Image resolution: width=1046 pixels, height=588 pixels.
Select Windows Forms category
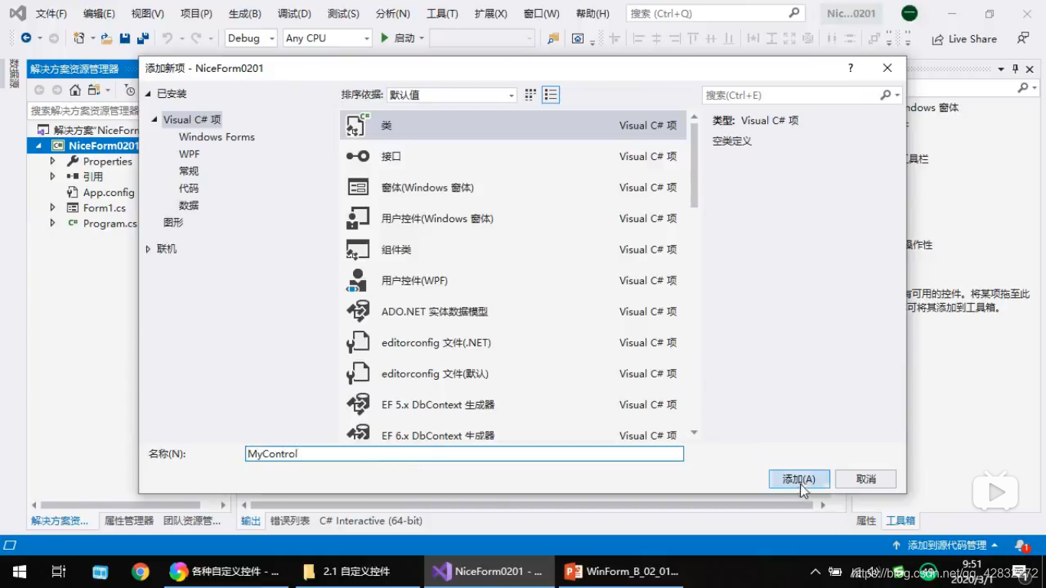[x=217, y=137]
